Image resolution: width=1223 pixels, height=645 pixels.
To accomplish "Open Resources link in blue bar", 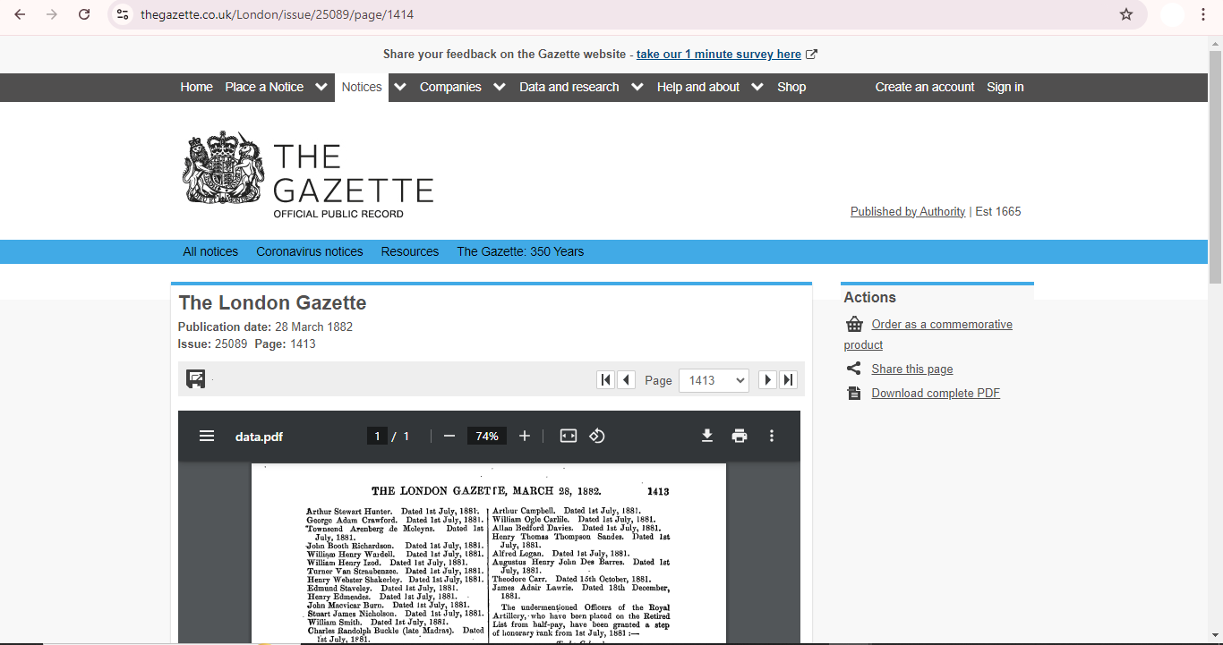I will [410, 251].
